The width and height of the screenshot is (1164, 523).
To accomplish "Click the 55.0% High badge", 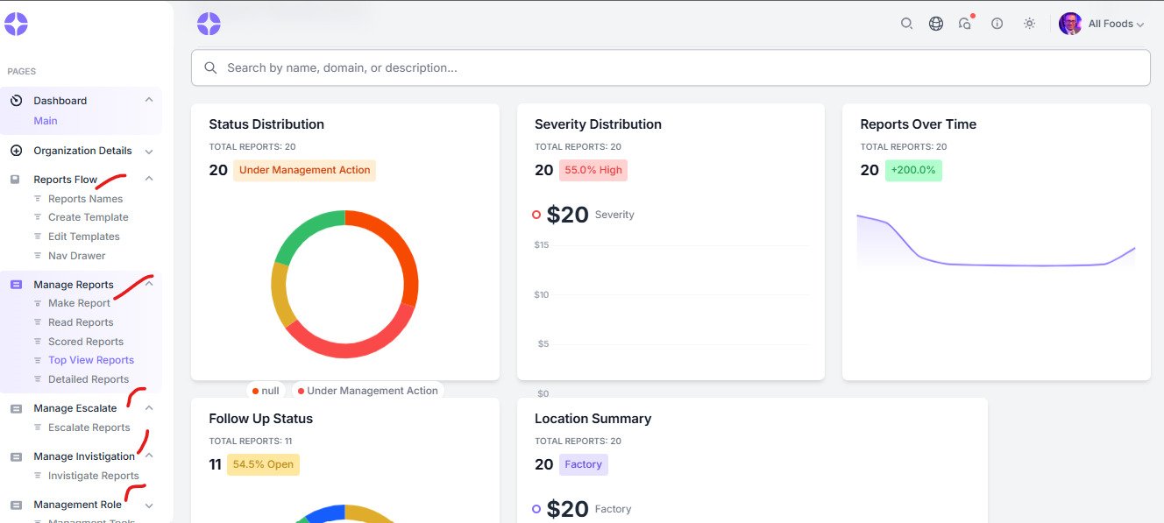I will (x=593, y=170).
